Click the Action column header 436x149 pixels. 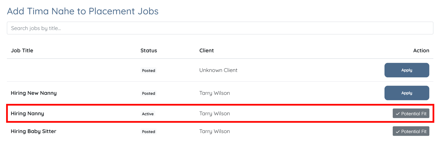421,50
